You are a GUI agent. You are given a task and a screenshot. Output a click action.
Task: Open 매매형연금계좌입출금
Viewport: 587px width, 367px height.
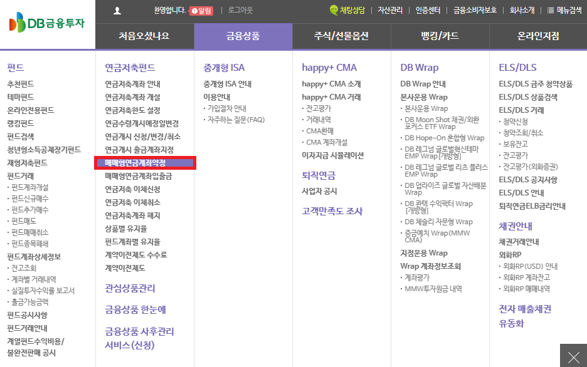pos(139,176)
